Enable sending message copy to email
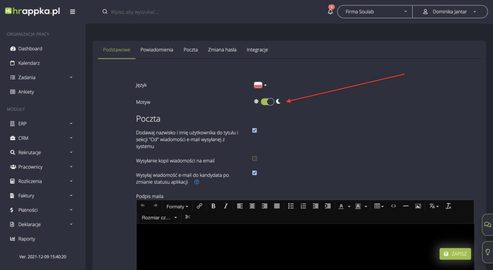 [255, 158]
